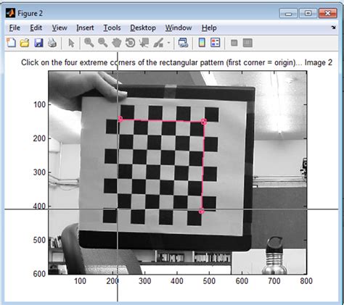Click the dock figure arrow at menu bar end

(333, 28)
